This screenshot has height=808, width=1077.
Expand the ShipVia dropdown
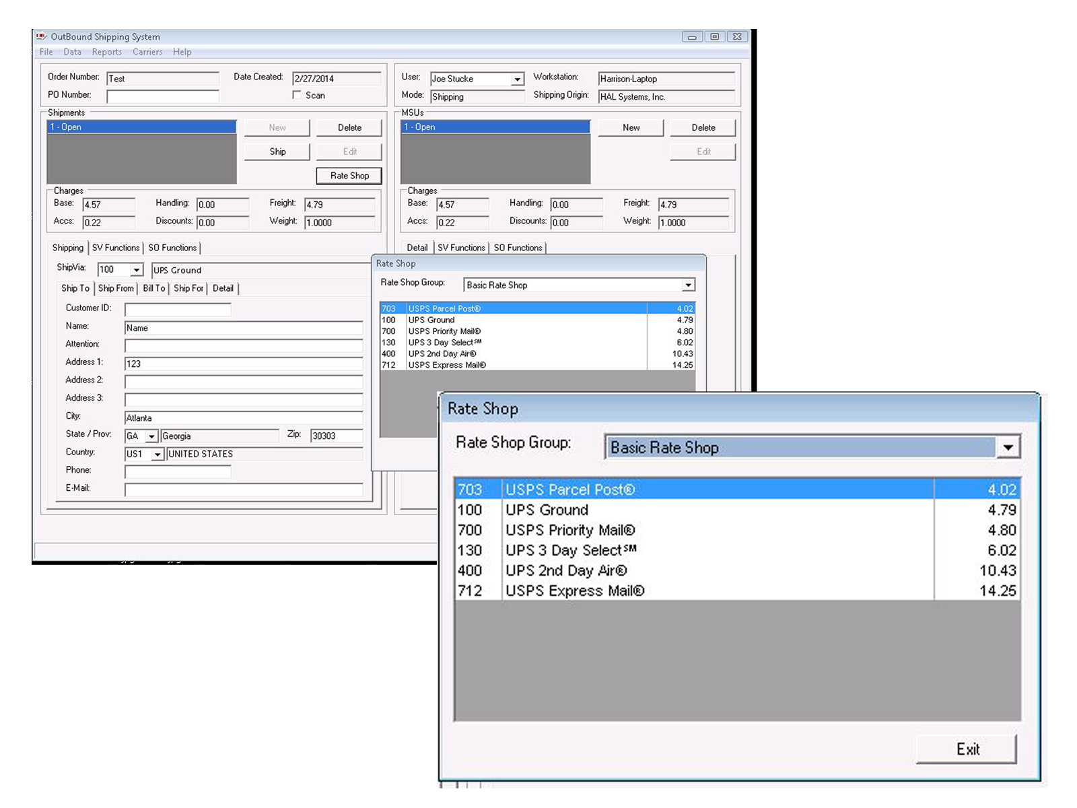tap(137, 270)
